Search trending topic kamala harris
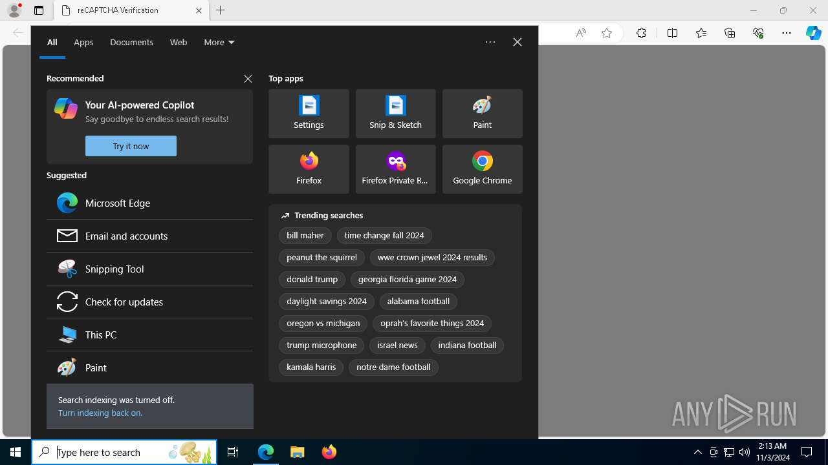828x465 pixels. pos(311,367)
